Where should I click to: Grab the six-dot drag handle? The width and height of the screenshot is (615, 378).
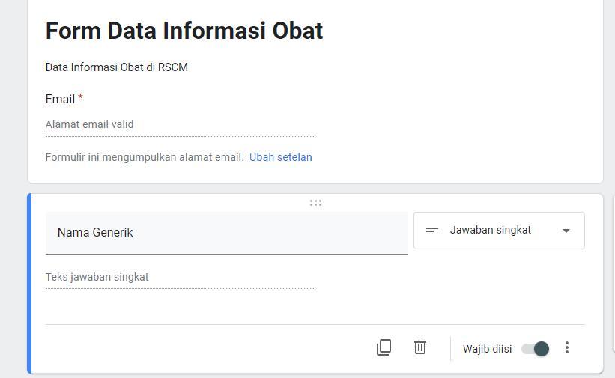tap(315, 203)
